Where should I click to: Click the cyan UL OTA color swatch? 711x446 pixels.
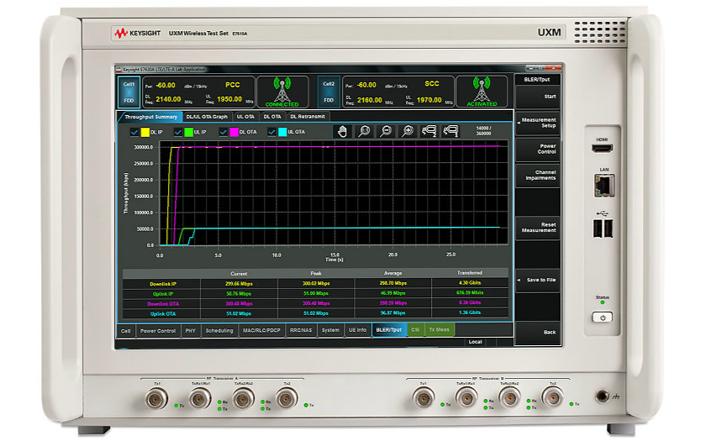coord(283,132)
